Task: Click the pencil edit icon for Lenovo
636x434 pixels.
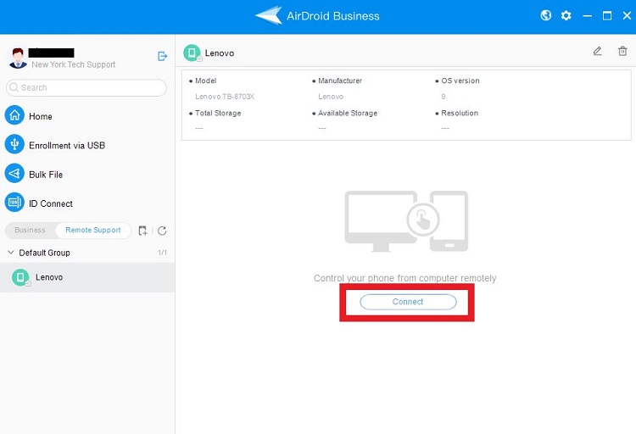Action: pyautogui.click(x=597, y=52)
